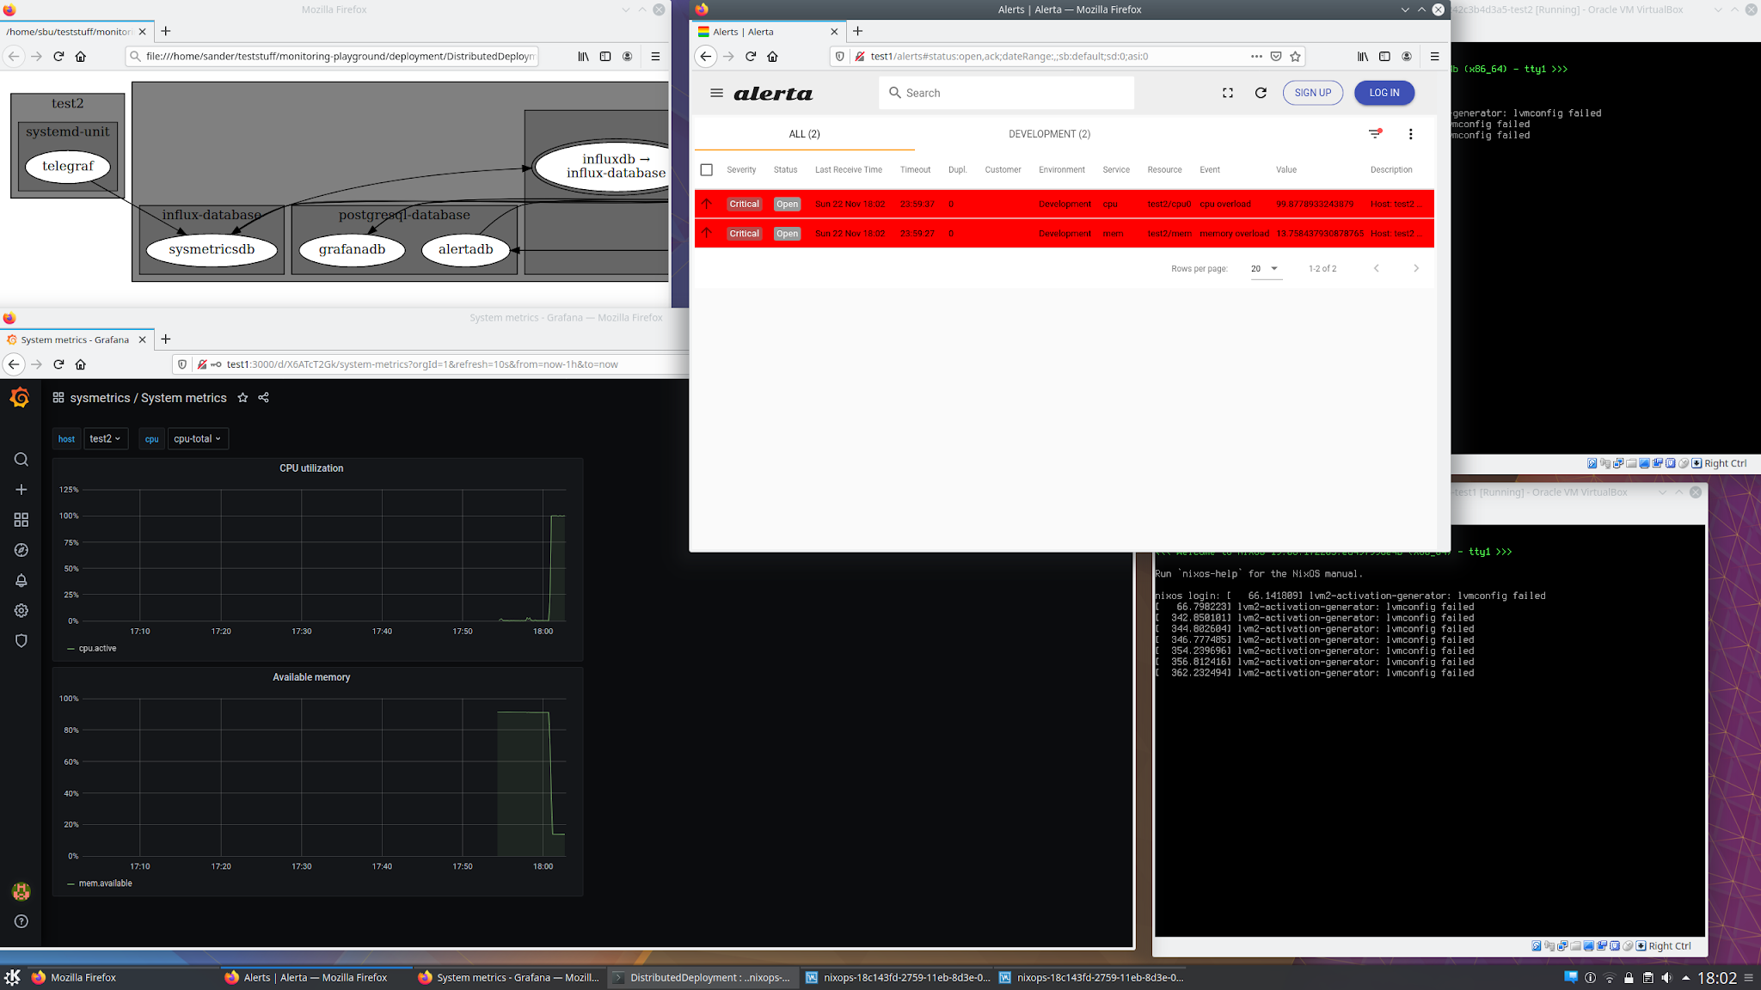This screenshot has width=1761, height=990.
Task: Switch to the DEVELOPMENT (2) tab
Action: click(1049, 134)
